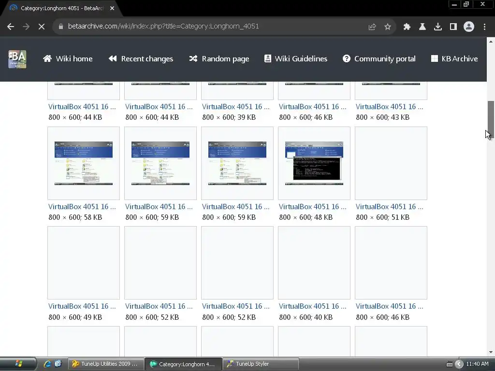Open the Community portal
Screen dimensions: 495x371
click(379, 58)
